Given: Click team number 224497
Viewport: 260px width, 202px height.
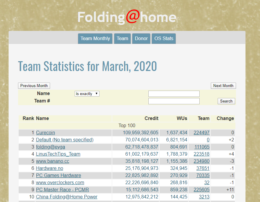Looking at the screenshot, I should coord(201,133).
